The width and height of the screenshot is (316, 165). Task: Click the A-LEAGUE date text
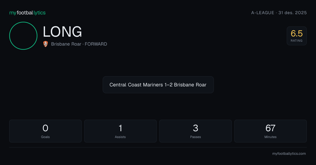(x=279, y=13)
